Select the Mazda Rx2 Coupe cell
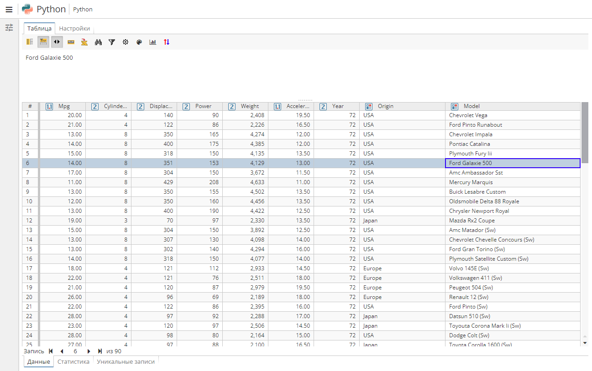 pyautogui.click(x=513, y=221)
